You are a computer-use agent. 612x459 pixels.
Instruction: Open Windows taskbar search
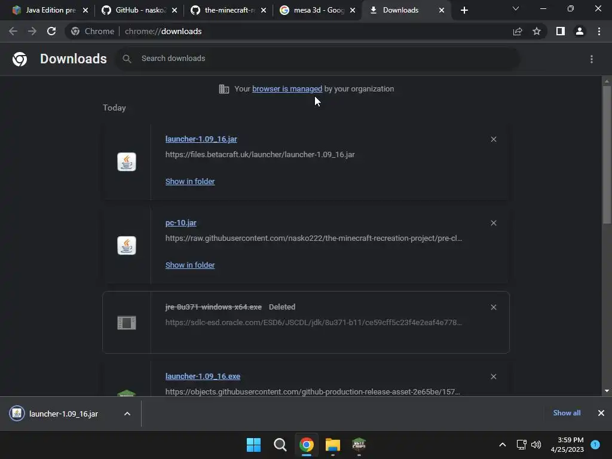click(x=280, y=445)
